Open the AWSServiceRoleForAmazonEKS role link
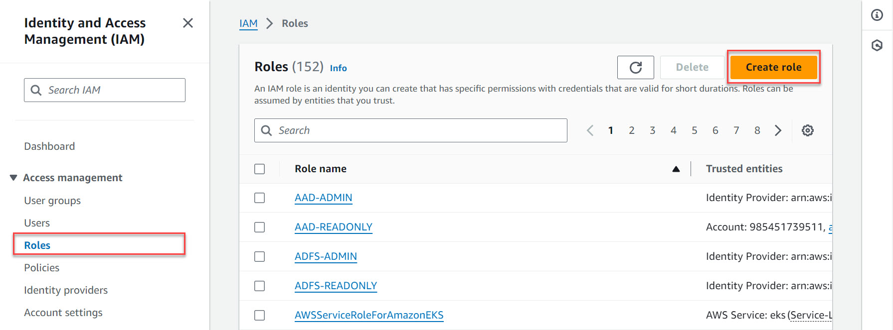This screenshot has width=893, height=330. (x=369, y=315)
